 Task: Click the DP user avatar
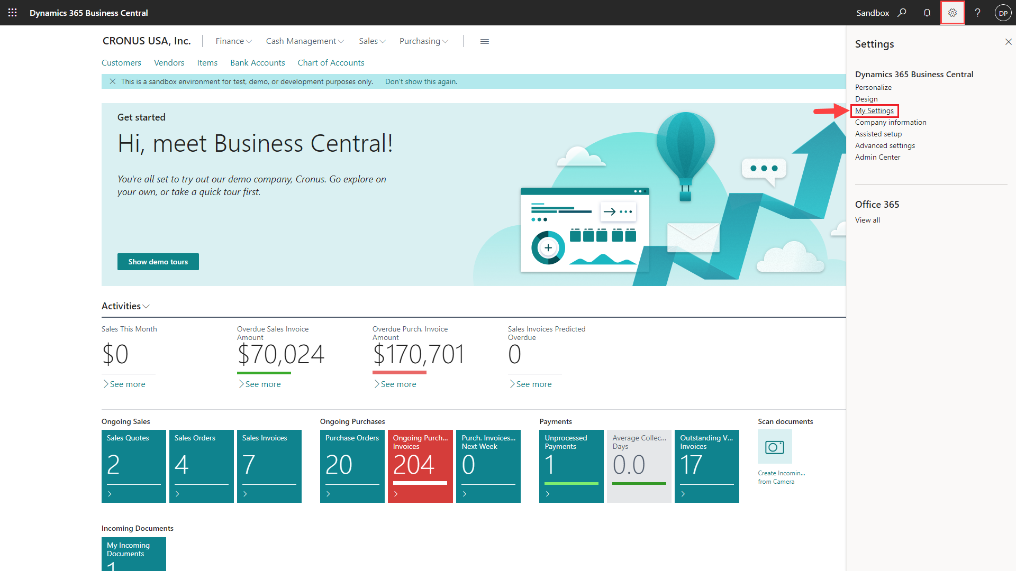point(1003,13)
